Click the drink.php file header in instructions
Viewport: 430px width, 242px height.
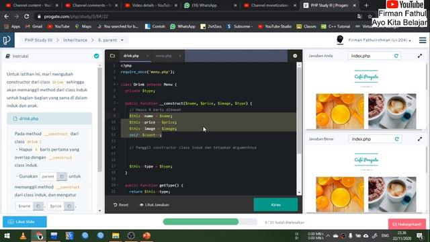click(49, 118)
